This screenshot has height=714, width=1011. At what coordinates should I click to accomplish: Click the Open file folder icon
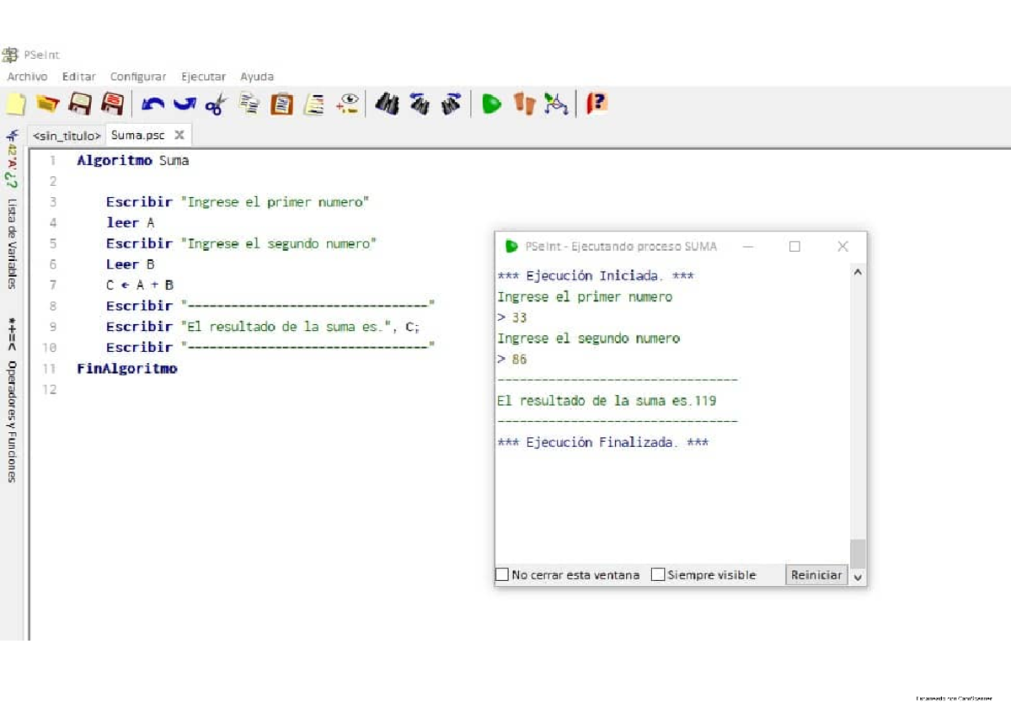47,104
